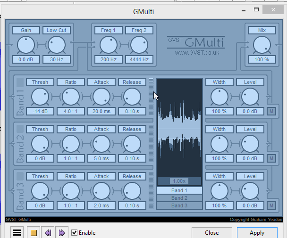Click the Band 1 gain reduction meter
Image resolution: width=287 pixels, height=238 pixels.
coord(151,97)
